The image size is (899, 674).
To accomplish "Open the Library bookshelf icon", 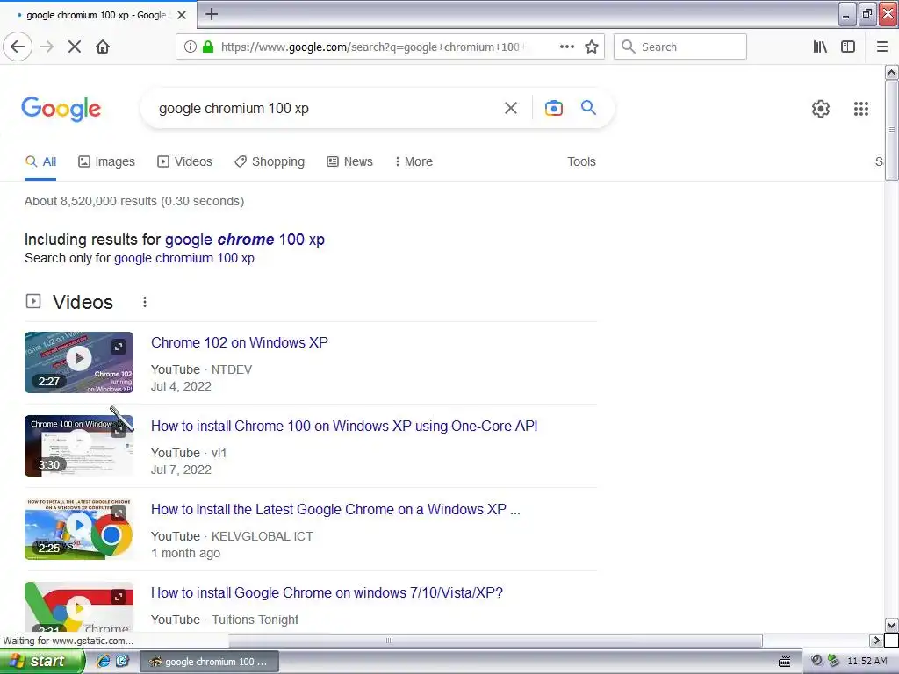I will (820, 47).
